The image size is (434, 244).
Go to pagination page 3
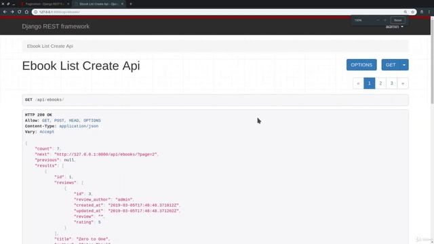pyautogui.click(x=392, y=83)
